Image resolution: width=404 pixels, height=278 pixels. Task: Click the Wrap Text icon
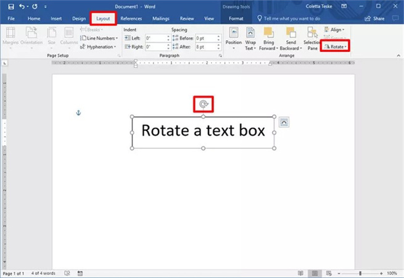tap(251, 38)
